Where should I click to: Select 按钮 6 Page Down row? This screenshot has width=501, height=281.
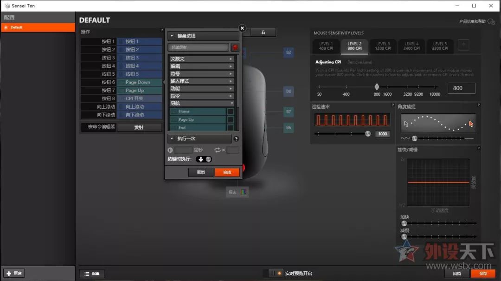pyautogui.click(x=122, y=82)
